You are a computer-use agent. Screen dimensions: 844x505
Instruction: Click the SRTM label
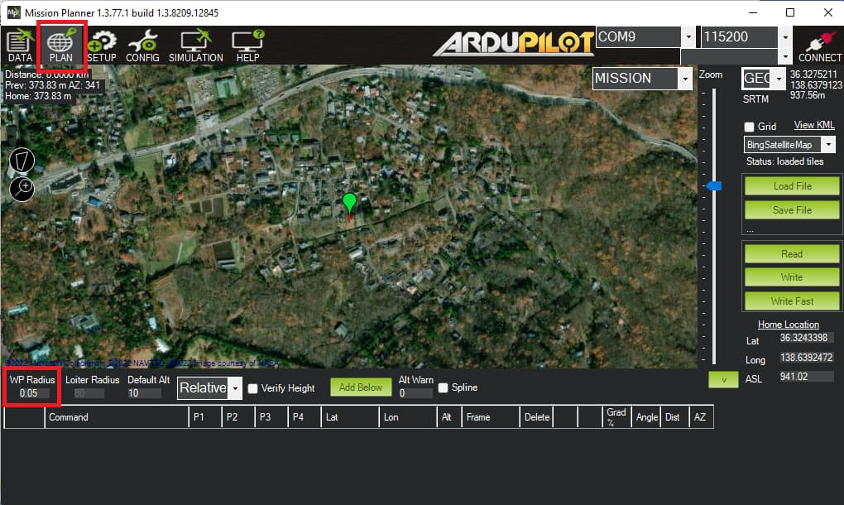[x=755, y=99]
